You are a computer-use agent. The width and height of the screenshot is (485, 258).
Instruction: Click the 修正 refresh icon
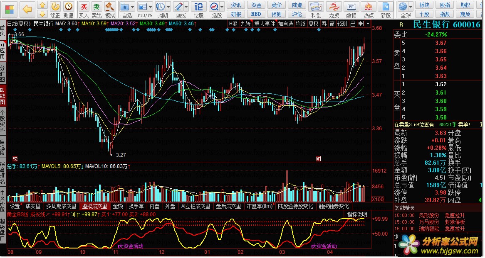click(55, 6)
